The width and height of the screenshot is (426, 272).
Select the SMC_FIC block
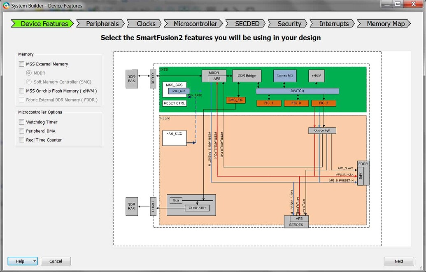(x=235, y=100)
